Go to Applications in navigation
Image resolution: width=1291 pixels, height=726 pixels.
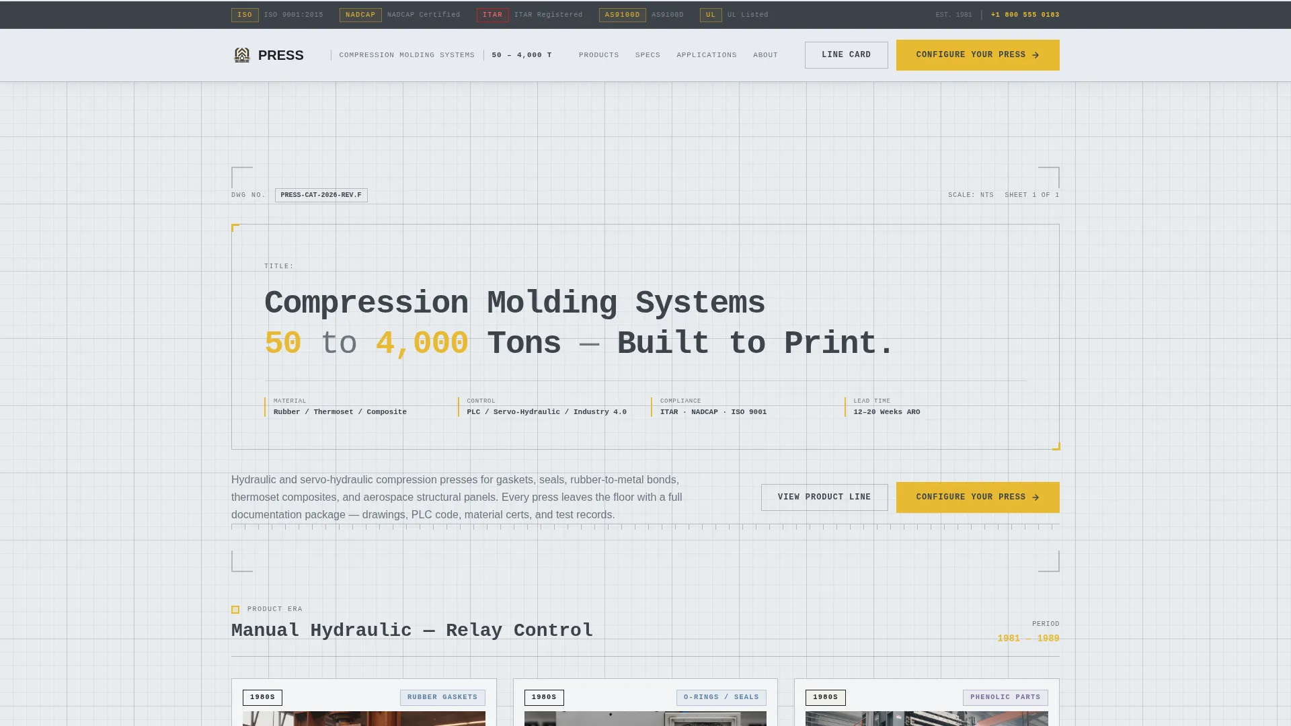click(706, 55)
